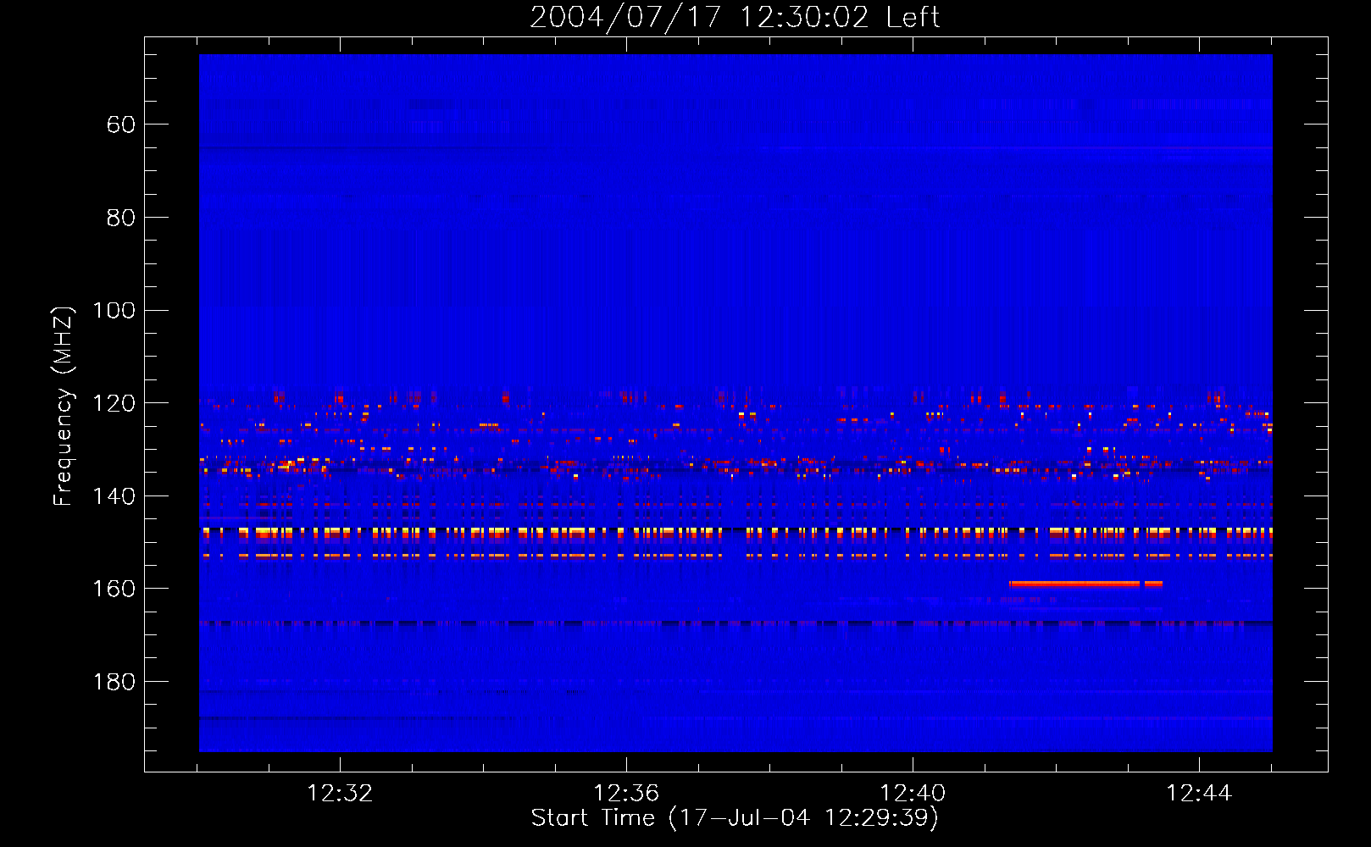The image size is (1371, 847).
Task: Click the long red emission bar near 160 MHz
Action: coord(1074,584)
